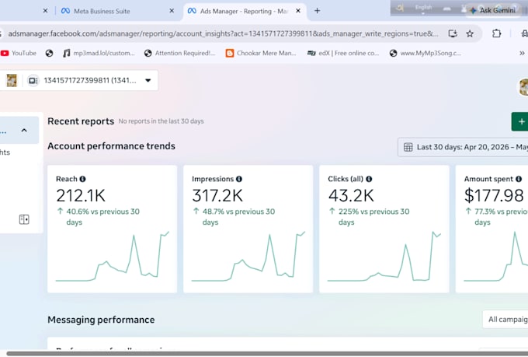The width and height of the screenshot is (528, 357).
Task: Open the edX Free online courses bookmark
Action: tap(342, 53)
